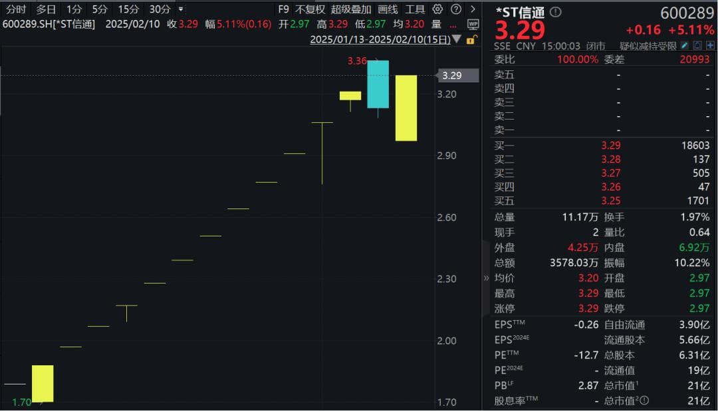
Task: Click 1.70 low price marker
Action: (21, 402)
